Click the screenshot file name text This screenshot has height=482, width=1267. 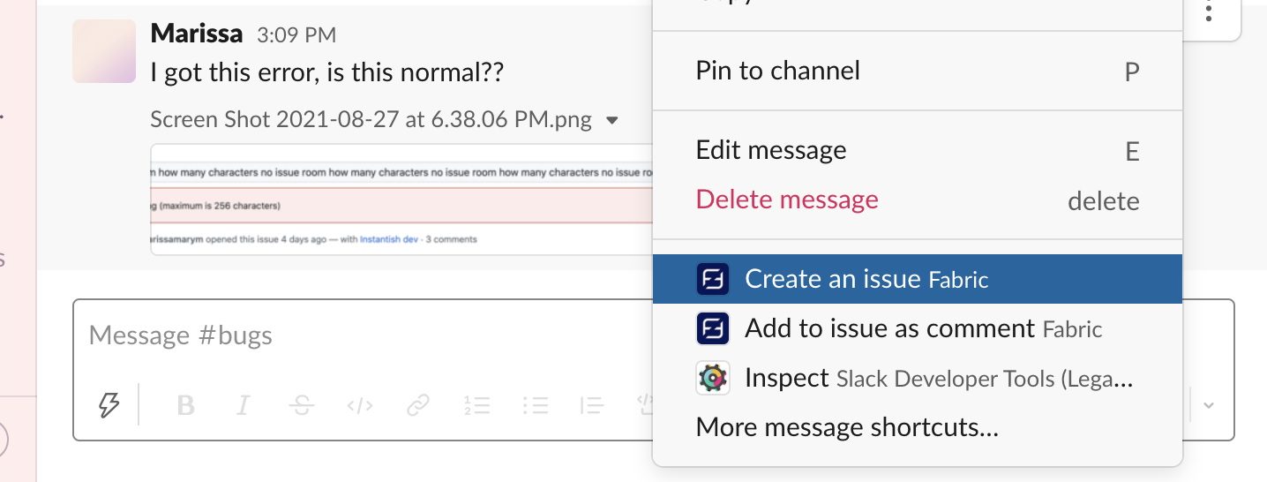[371, 120]
